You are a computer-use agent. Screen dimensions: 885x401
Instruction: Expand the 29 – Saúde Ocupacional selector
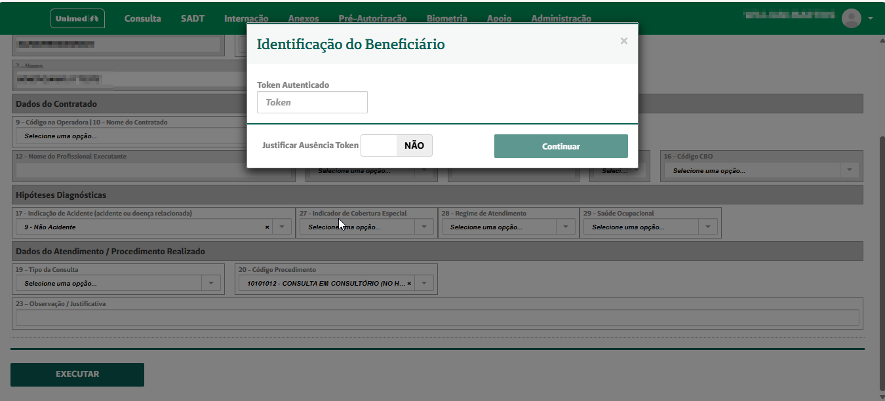[707, 226]
